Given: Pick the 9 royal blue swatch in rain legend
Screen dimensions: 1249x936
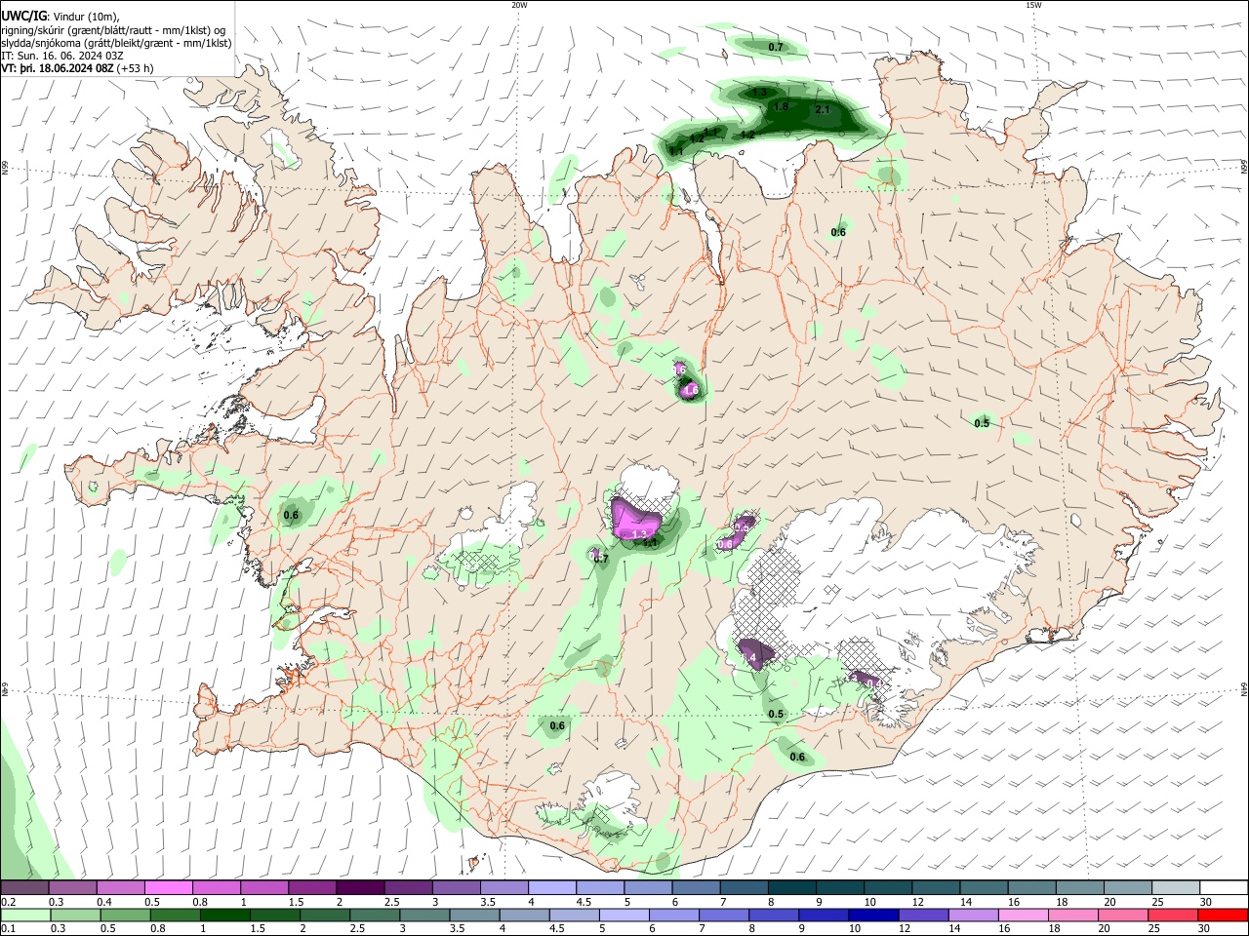Looking at the screenshot, I should click(x=824, y=916).
